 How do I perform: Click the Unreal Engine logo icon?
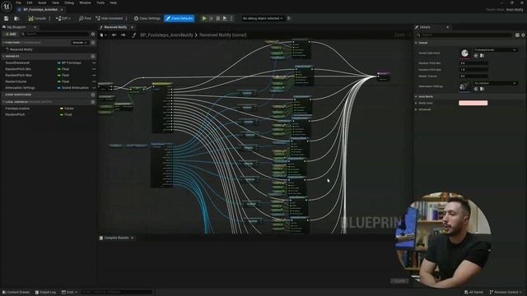(7, 6)
